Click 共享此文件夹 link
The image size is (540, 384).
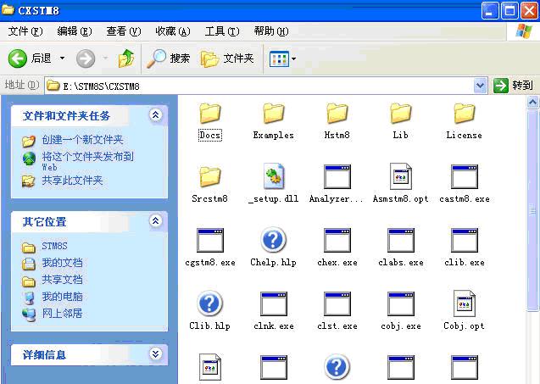click(72, 180)
